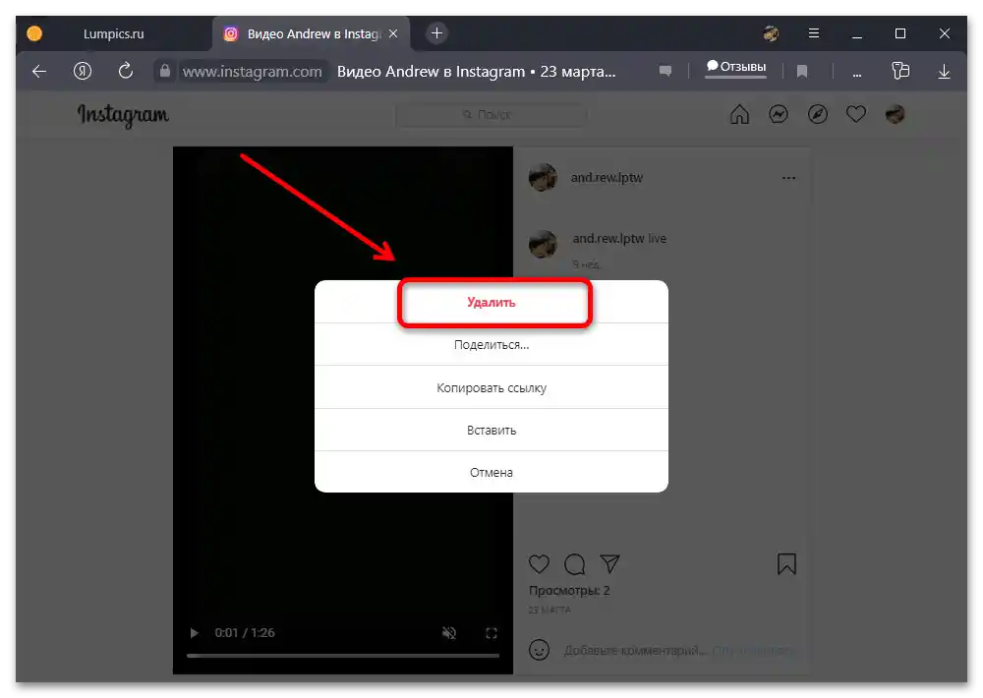Viewport: 983px width, 698px height.
Task: Click the browser profile avatar in title bar
Action: click(x=771, y=33)
